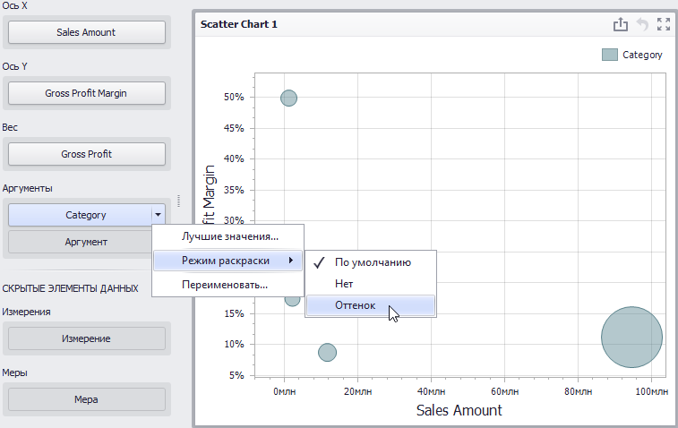Select the checked По умолчанию coloring option

pyautogui.click(x=371, y=262)
